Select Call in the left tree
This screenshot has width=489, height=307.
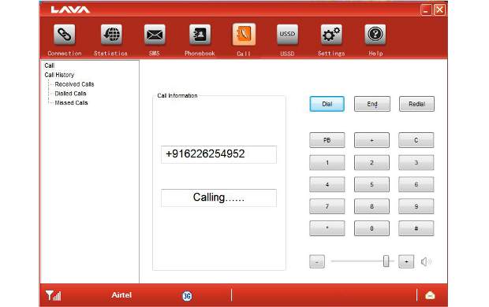(49, 65)
